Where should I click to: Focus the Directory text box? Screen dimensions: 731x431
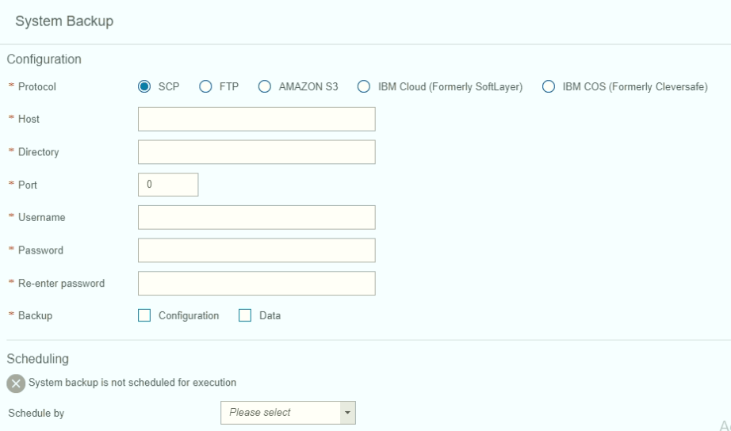(256, 152)
